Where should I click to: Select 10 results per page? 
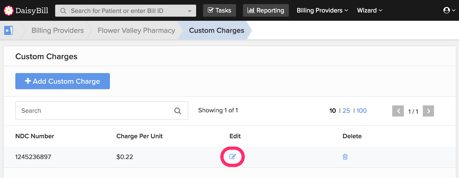coord(332,111)
